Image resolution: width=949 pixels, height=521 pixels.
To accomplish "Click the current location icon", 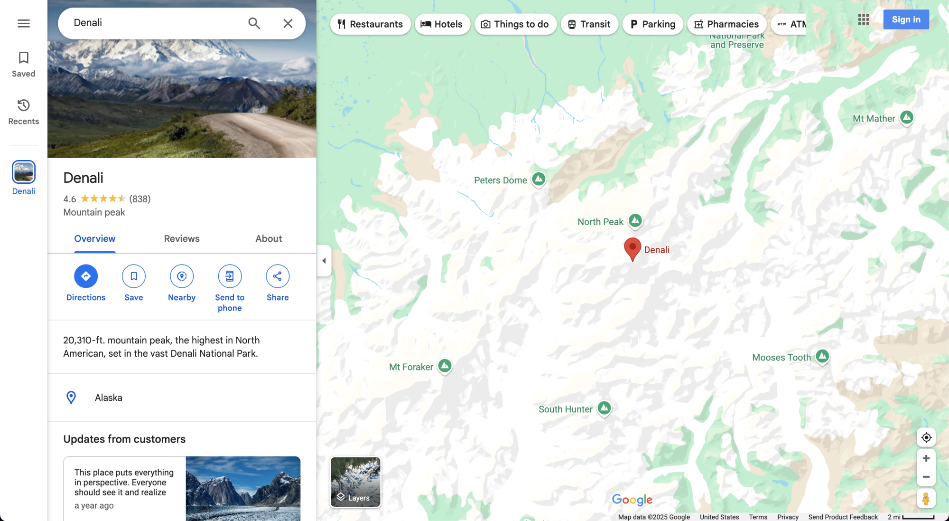I will pyautogui.click(x=927, y=437).
